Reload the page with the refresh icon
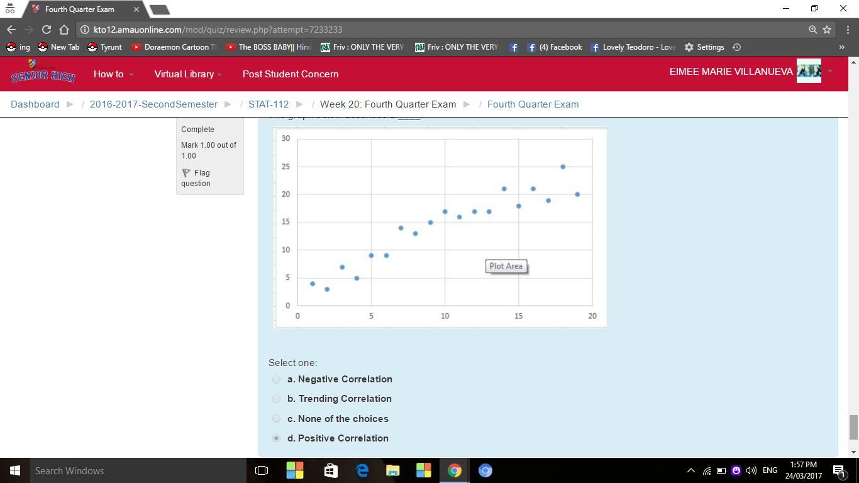This screenshot has height=483, width=859. 46,30
